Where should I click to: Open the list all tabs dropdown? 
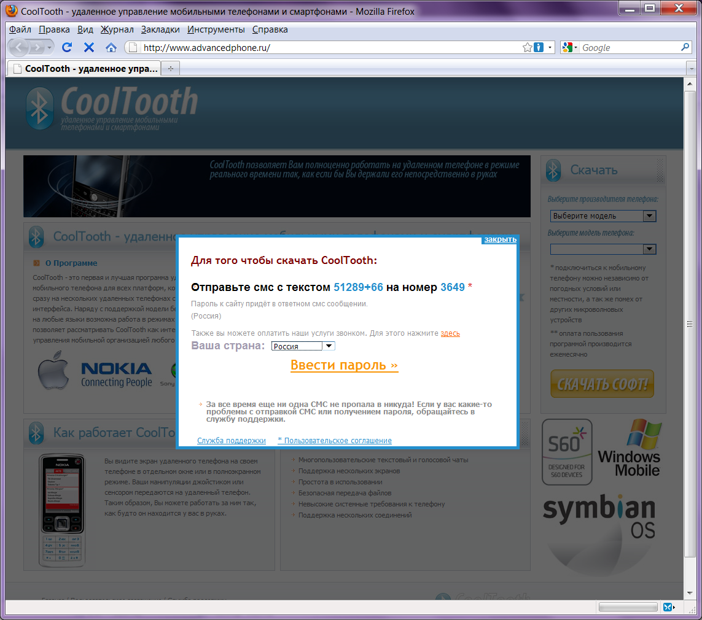coord(692,68)
